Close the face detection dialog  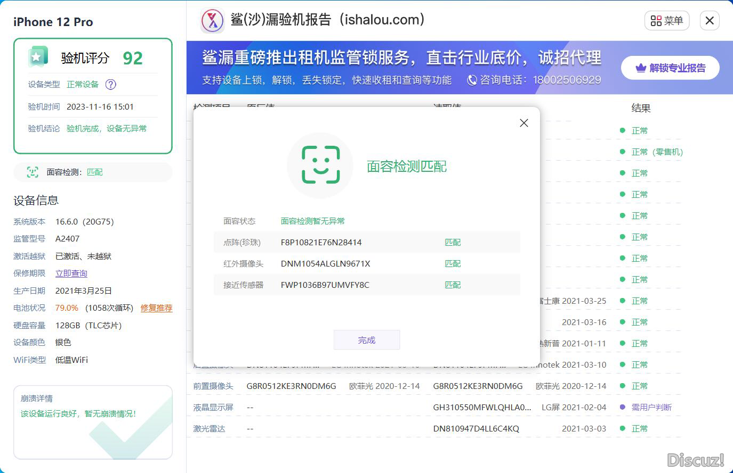(x=524, y=123)
